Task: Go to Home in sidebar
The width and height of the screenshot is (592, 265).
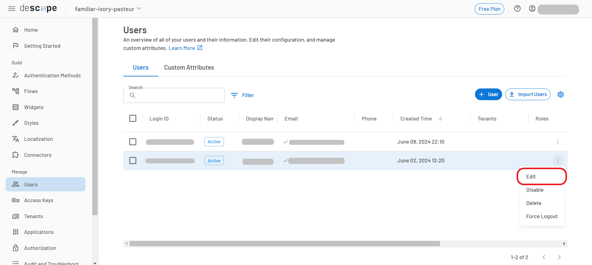Action: [31, 30]
